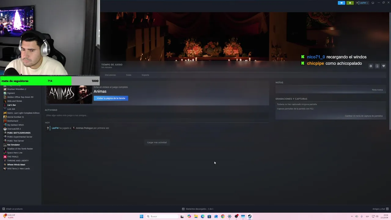The width and height of the screenshot is (391, 220).
Task: Switch to Big Picture mode icon
Action: point(373,3)
